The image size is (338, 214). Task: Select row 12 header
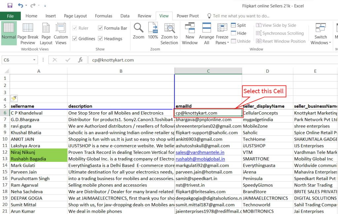tap(5, 152)
